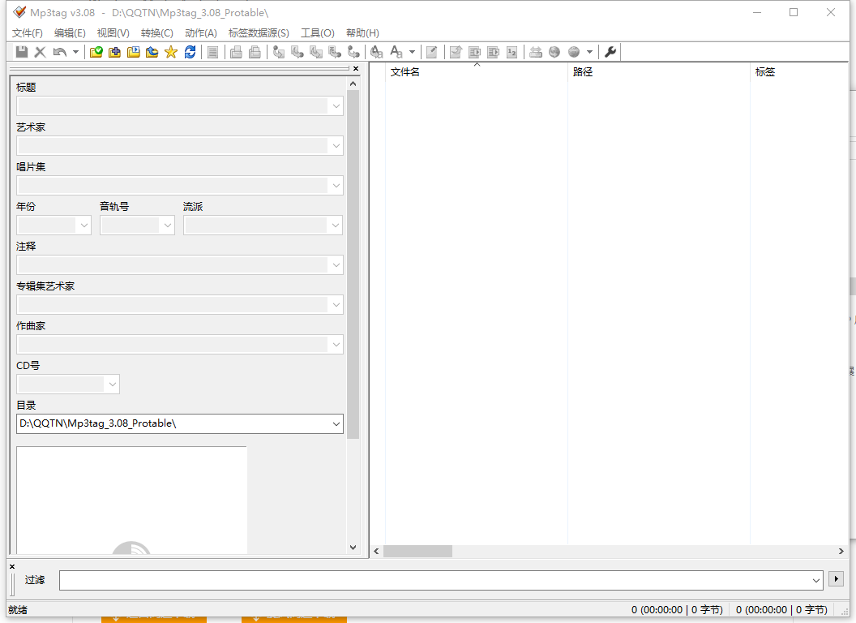Image resolution: width=856 pixels, height=623 pixels.
Task: Click the Refresh view icon
Action: click(190, 52)
